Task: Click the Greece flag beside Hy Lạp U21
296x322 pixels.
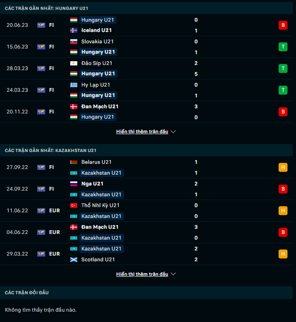Action: coord(74,85)
